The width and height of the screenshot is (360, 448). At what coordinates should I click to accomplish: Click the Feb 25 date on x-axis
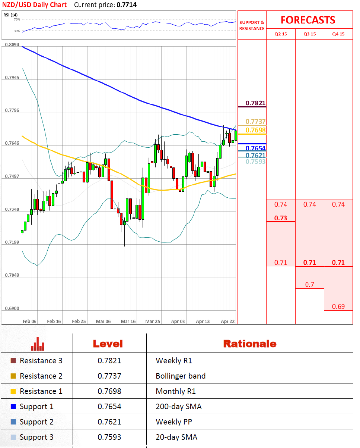pos(79,321)
